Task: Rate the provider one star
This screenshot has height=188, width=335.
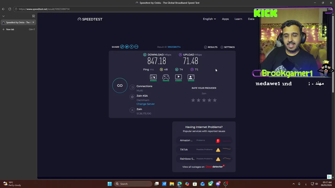Action: pyautogui.click(x=193, y=100)
